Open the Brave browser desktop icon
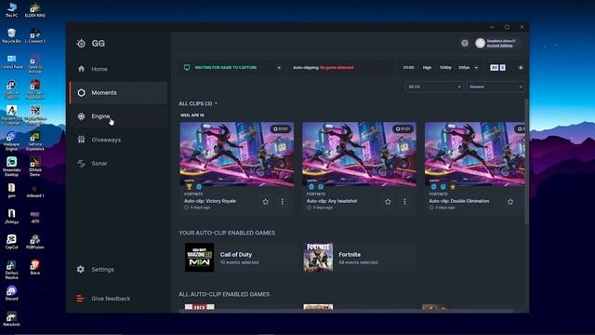 [x=35, y=267]
